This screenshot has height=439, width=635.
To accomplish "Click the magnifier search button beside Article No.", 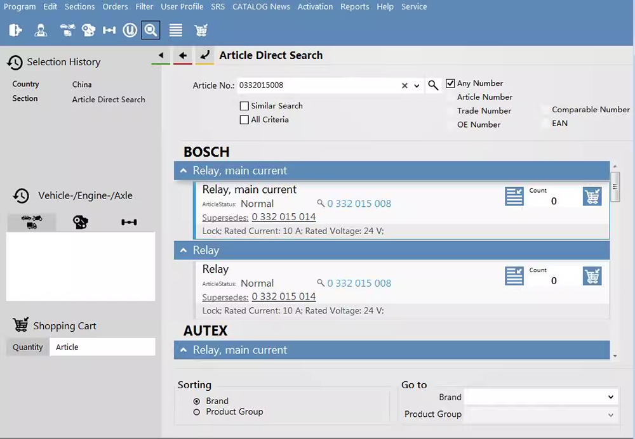I will [433, 86].
